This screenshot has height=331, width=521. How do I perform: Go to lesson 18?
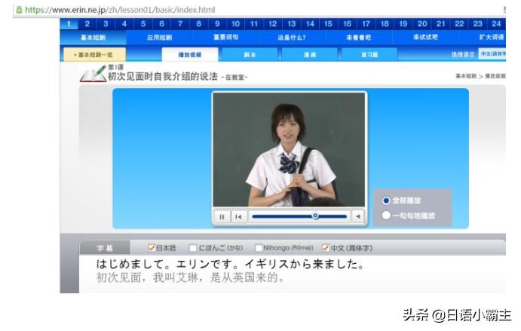click(385, 24)
